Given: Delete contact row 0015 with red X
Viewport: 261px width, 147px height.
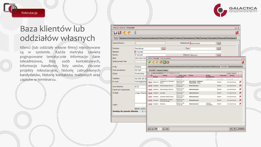Looking at the screenshot, I should (x=240, y=82).
